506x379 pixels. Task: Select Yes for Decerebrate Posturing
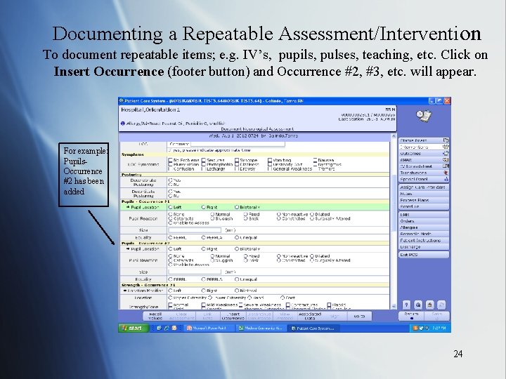[x=170, y=180]
